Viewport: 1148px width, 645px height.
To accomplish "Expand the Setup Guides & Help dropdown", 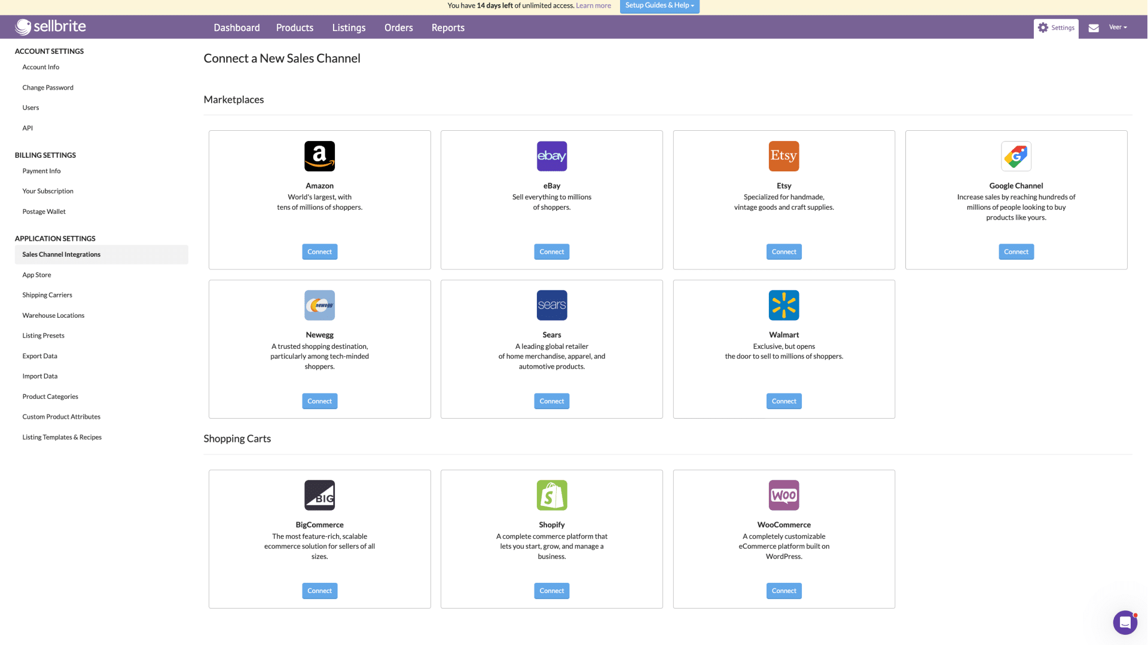I will point(660,6).
